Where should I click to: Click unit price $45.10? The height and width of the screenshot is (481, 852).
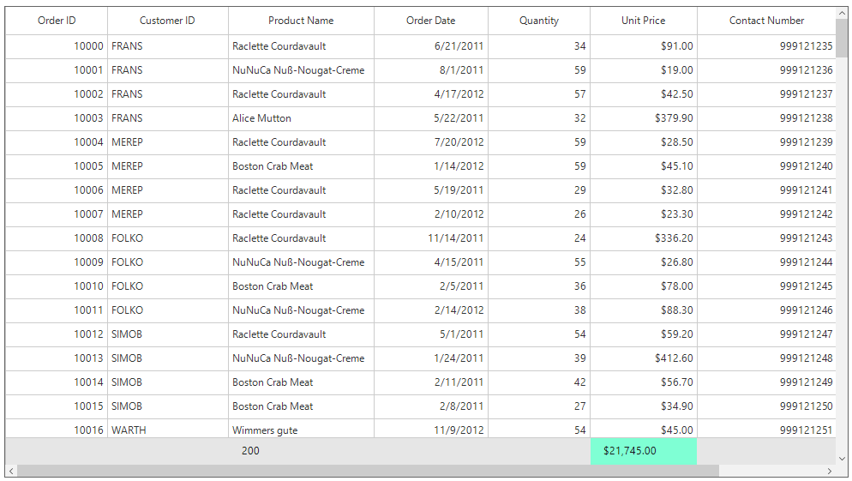click(x=644, y=167)
